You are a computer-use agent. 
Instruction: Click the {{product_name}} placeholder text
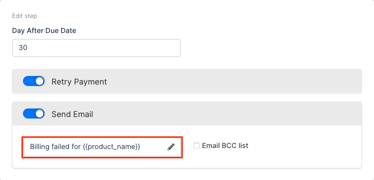point(111,147)
